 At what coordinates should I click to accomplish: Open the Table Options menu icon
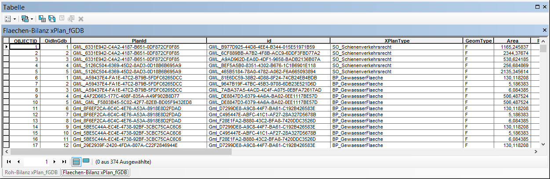[x=8, y=19]
